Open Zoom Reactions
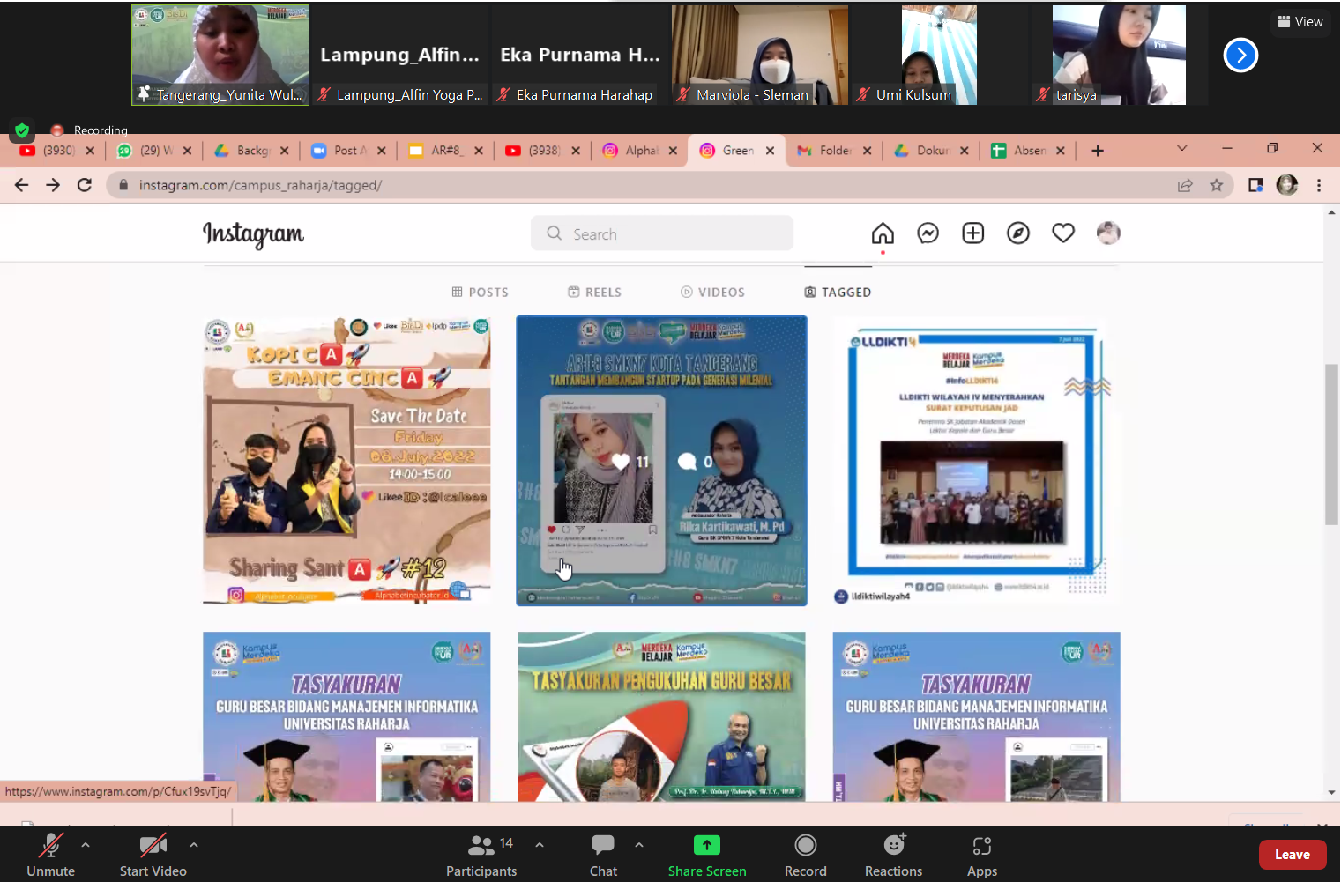1341x882 pixels. (x=894, y=856)
